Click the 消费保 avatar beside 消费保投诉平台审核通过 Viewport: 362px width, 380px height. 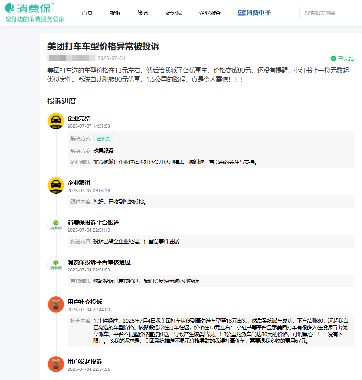click(x=56, y=265)
